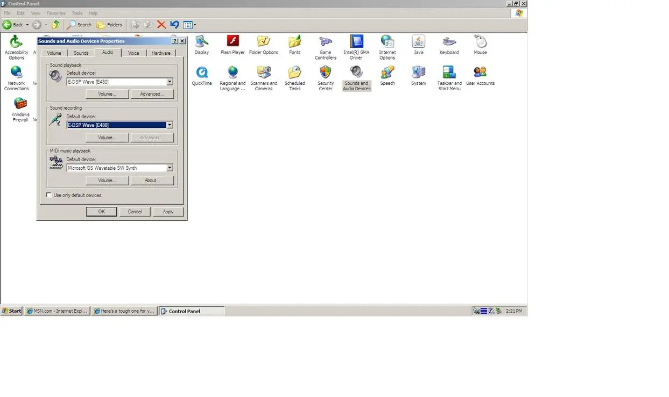The width and height of the screenshot is (669, 397).
Task: Open the Help menu
Action: [x=93, y=13]
